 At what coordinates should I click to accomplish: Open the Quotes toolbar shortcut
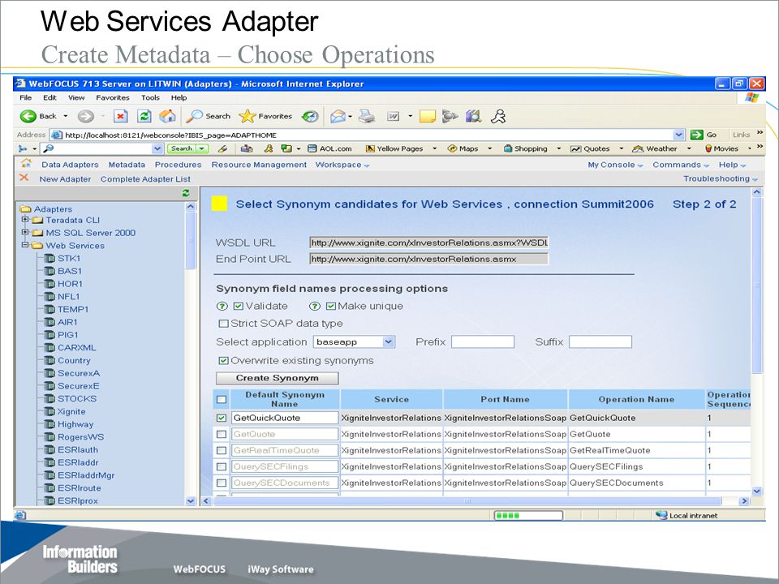[590, 148]
